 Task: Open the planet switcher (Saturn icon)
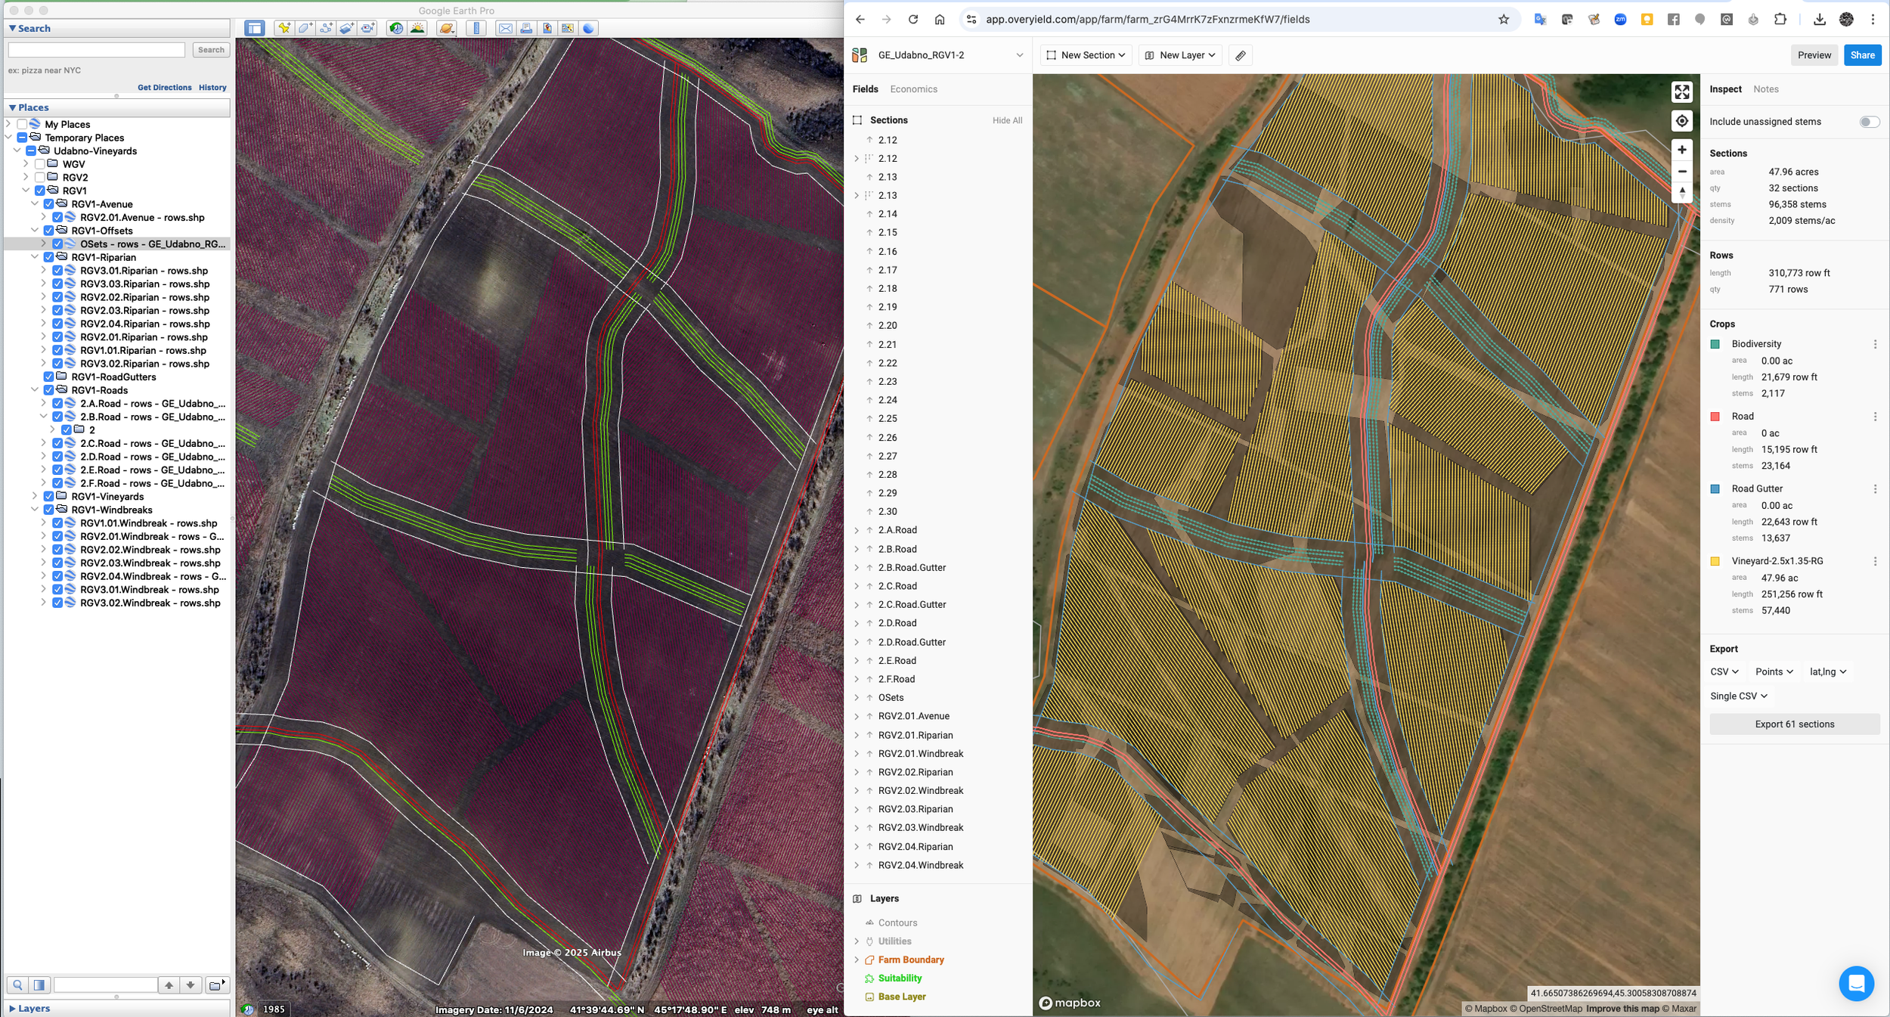pos(447,29)
